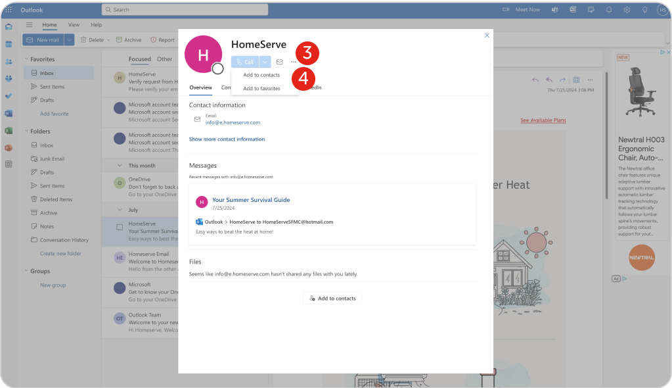The width and height of the screenshot is (672, 388).
Task: Open the Home ribbon tab
Action: pyautogui.click(x=49, y=25)
